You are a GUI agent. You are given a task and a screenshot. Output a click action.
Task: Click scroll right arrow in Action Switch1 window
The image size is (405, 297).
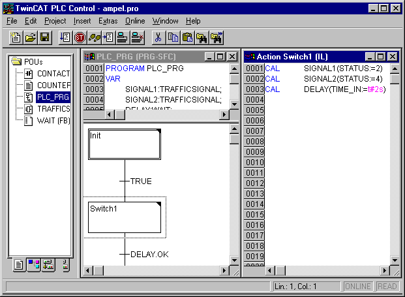385,271
